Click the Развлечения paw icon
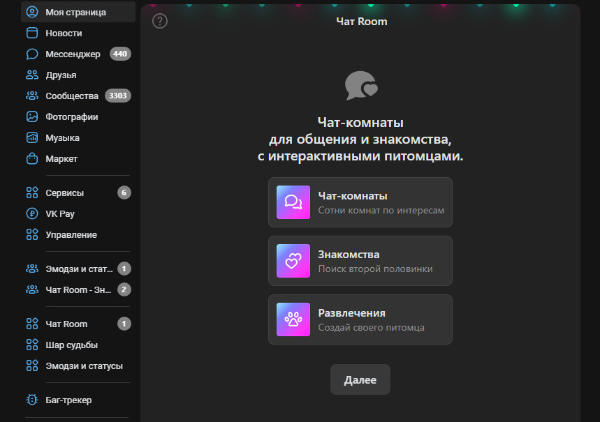This screenshot has width=600, height=422. (x=293, y=319)
